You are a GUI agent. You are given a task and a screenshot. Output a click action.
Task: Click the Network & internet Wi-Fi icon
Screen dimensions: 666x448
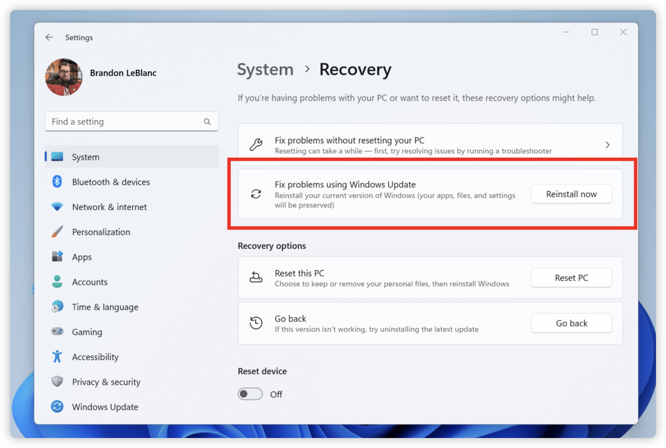(57, 207)
